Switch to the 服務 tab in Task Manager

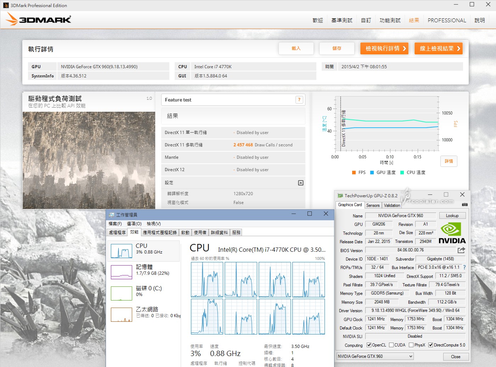coord(236,232)
